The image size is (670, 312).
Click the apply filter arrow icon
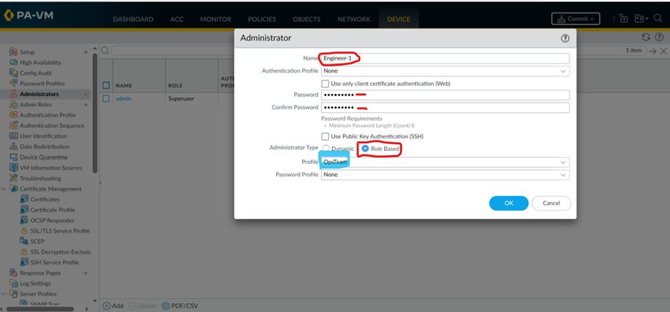(x=653, y=51)
